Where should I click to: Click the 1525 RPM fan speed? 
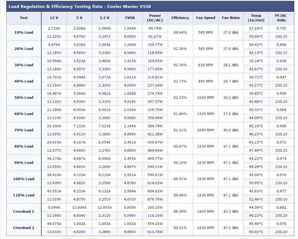pos(206,114)
